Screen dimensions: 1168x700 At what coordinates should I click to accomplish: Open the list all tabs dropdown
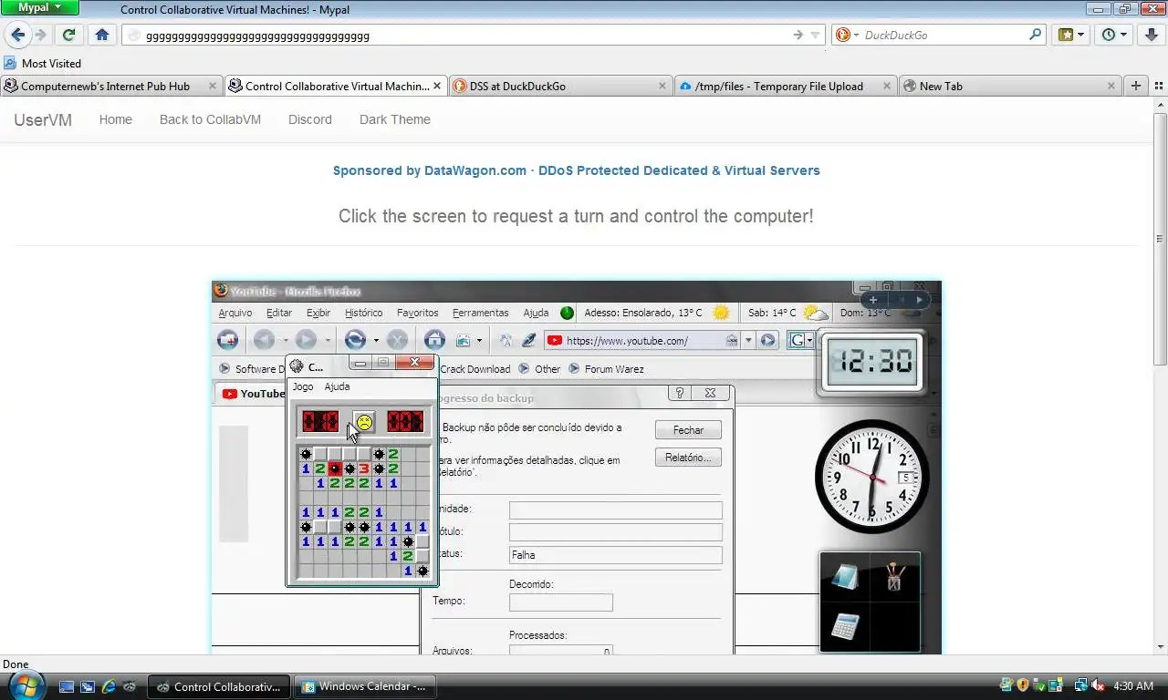tap(1157, 86)
